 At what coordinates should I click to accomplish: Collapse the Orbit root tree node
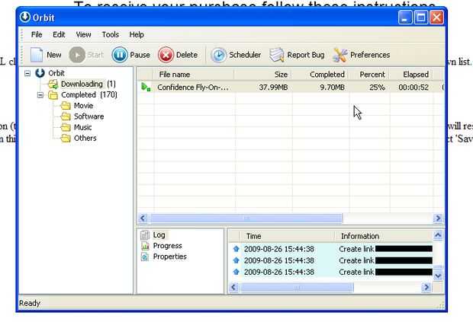click(x=27, y=73)
